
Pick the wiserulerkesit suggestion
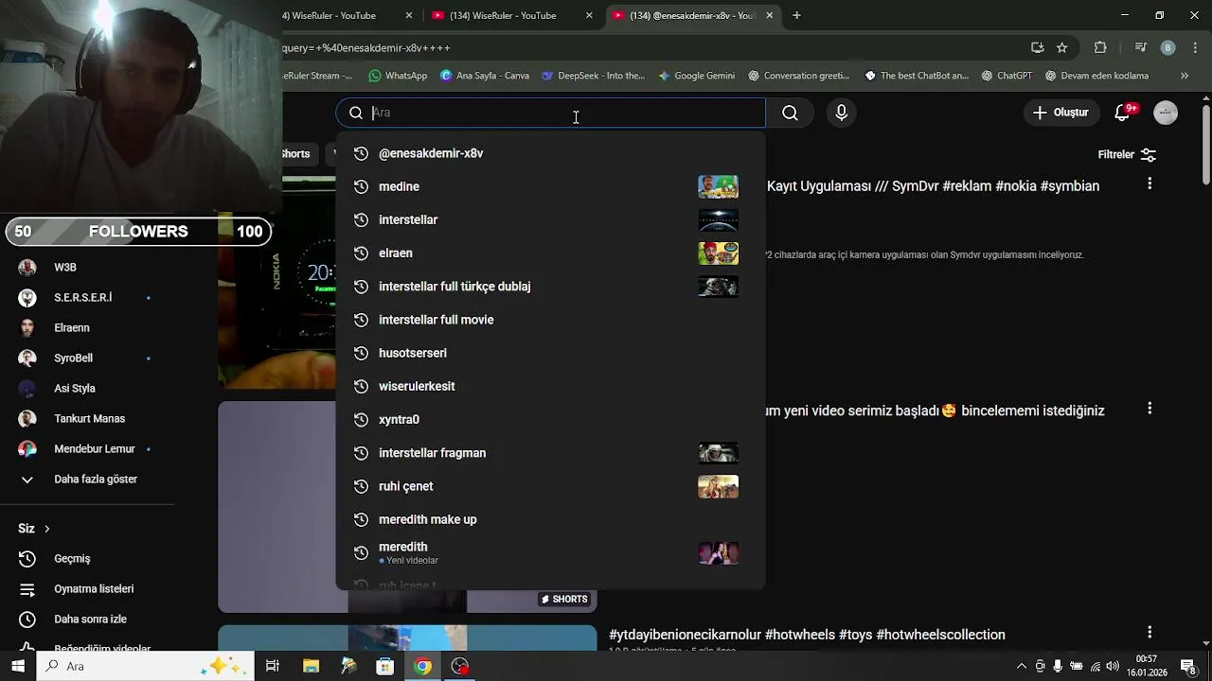pyautogui.click(x=550, y=386)
